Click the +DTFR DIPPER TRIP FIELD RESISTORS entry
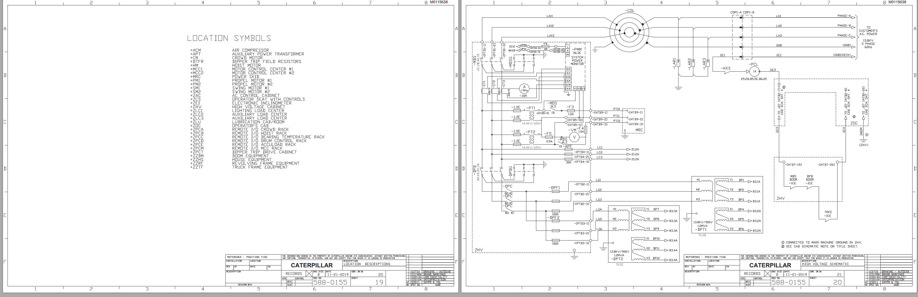Screen dimensions: 918x297 point(245,61)
